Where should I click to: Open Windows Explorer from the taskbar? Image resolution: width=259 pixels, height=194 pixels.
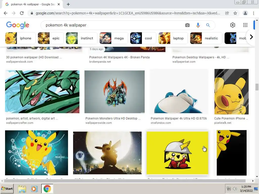tap(22, 189)
